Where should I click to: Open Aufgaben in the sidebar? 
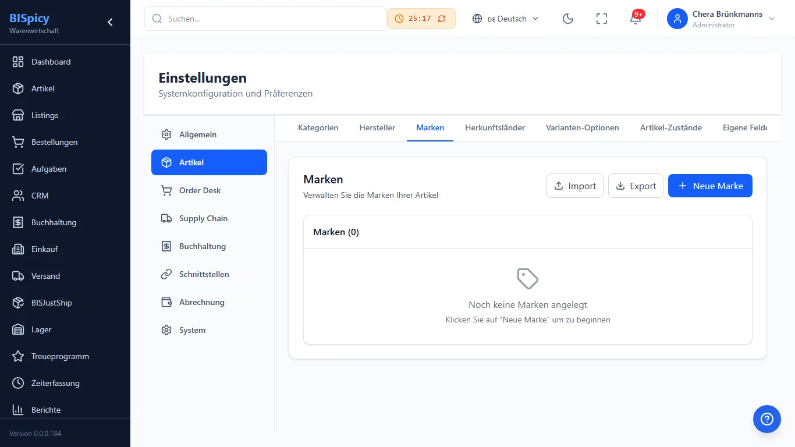tap(65, 169)
